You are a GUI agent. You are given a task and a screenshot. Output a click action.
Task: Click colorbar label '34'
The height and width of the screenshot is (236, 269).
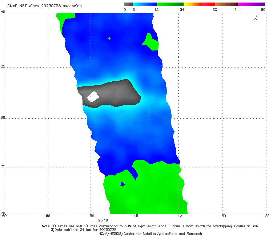pos(182,9)
